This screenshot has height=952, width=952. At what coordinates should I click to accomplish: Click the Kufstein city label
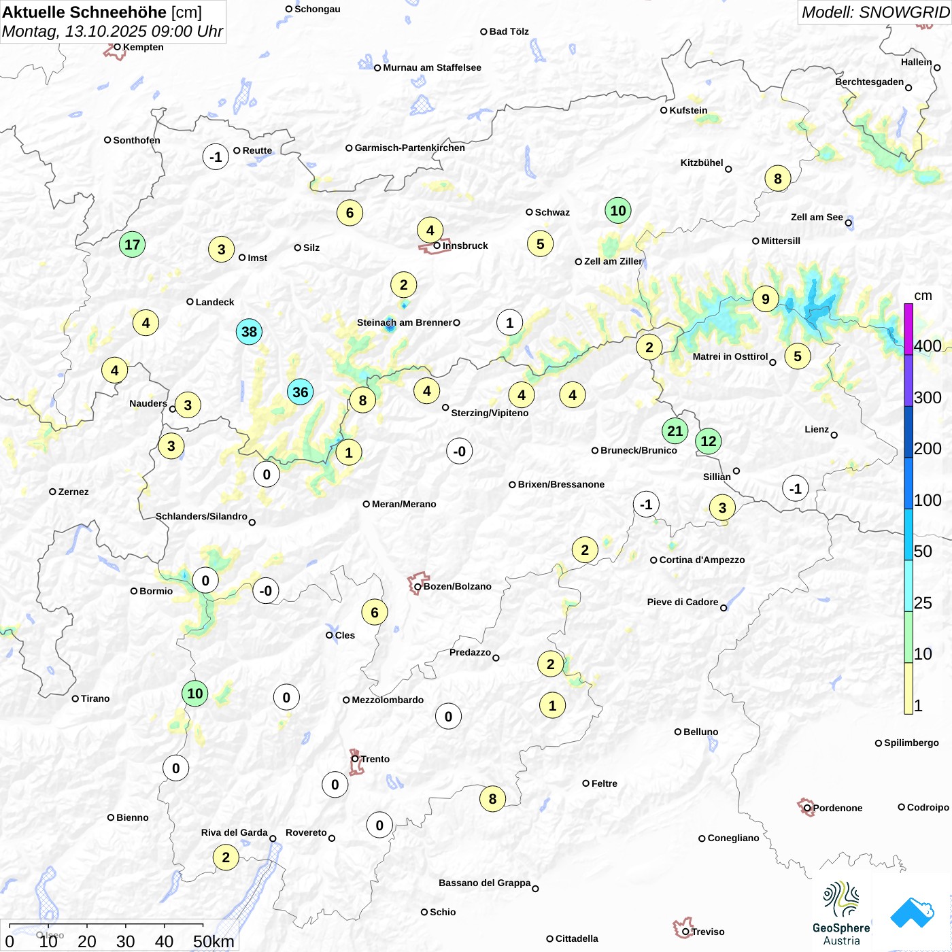(x=688, y=110)
